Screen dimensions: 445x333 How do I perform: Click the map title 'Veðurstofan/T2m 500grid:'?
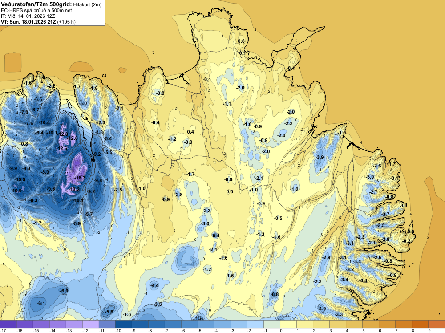(x=36, y=4)
